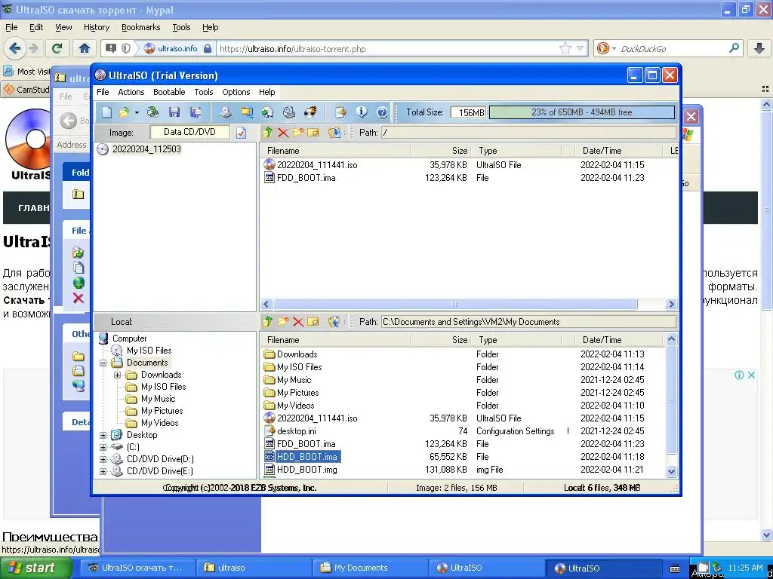Collapse the Documents tree node
Screen dimensions: 773x579
[103, 363]
